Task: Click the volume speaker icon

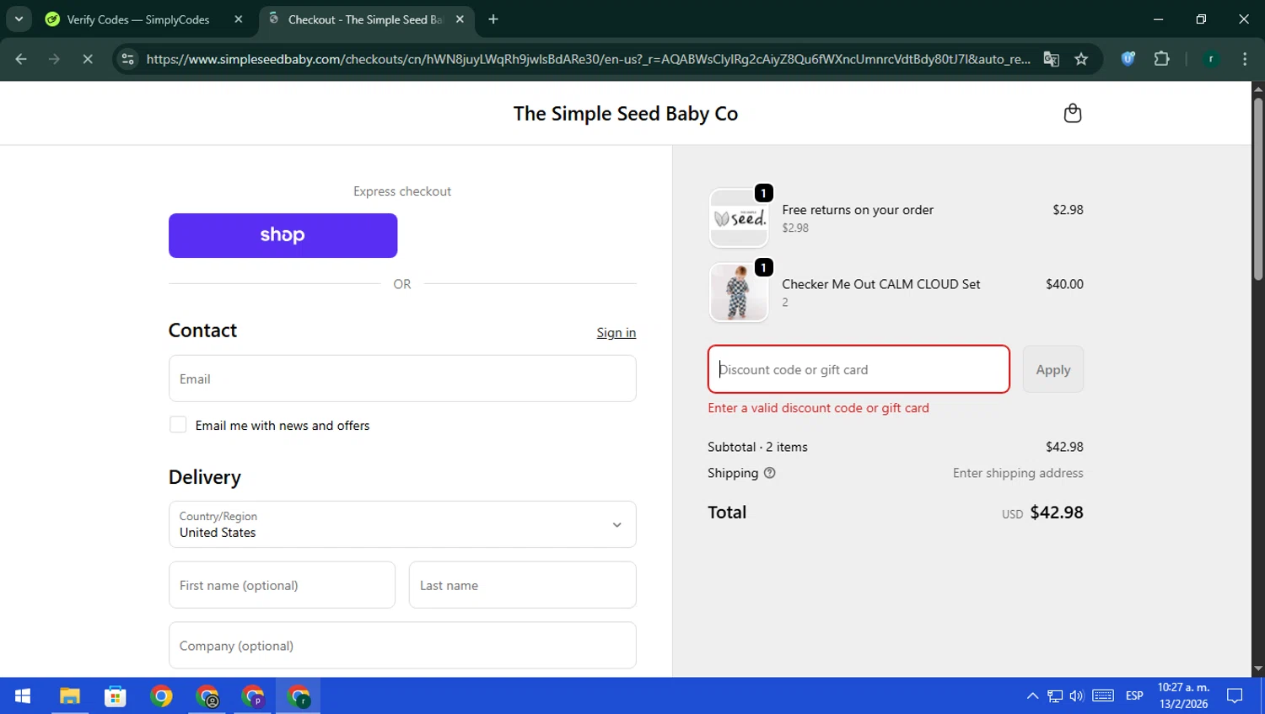Action: 1076,695
